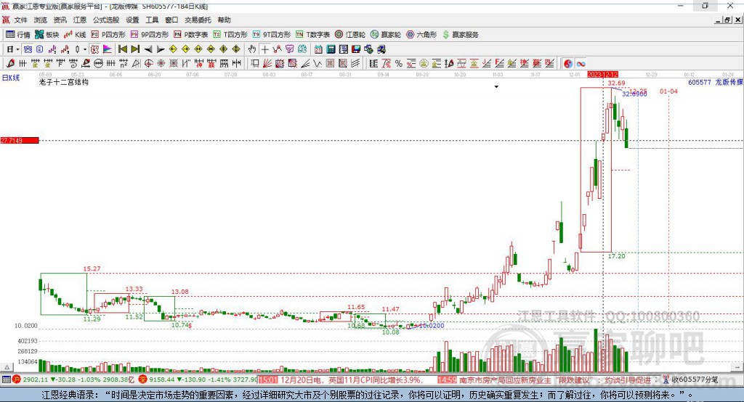Toggle the pink flag indicator icon
744x402 pixels.
(x=108, y=49)
